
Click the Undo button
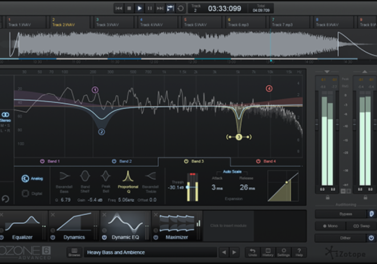click(253, 253)
